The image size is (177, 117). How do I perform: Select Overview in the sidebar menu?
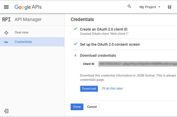22,33
